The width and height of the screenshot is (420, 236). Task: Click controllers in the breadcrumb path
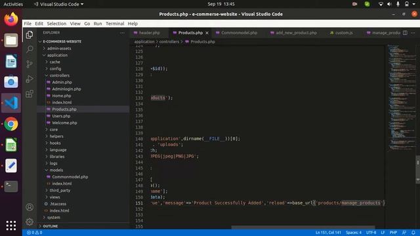(x=169, y=42)
